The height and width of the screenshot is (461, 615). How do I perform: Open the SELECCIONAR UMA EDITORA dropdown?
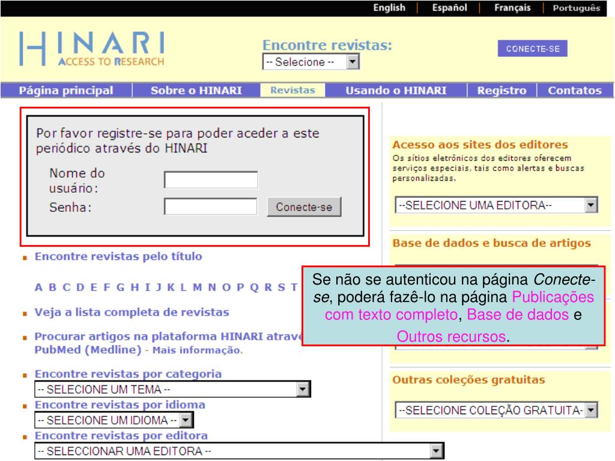coord(239,451)
